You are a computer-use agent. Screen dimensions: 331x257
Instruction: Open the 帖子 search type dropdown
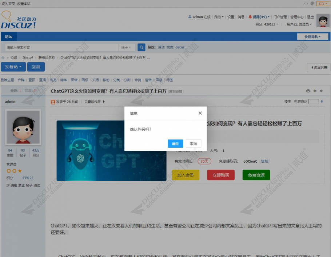tap(126, 47)
